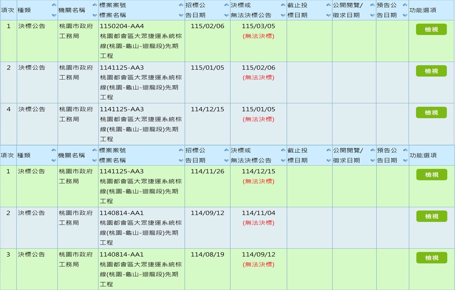This screenshot has height=290, width=455.
Task: Sort 機關名稱 ascending in lower table header
Action: pos(95,150)
